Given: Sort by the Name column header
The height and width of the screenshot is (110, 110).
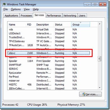Looking at the screenshot, I should click(x=17, y=25).
